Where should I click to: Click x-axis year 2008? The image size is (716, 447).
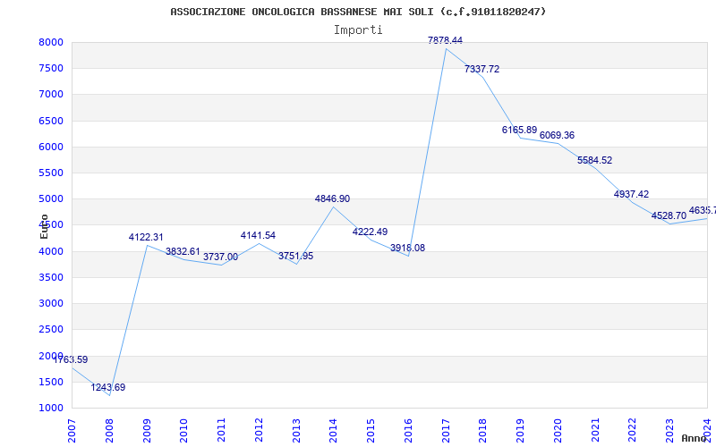pos(109,431)
